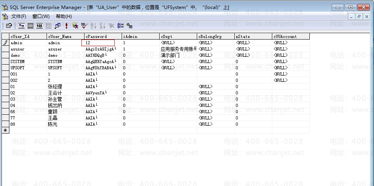Click the Add Table icon
374x186 pixels.
point(129,26)
